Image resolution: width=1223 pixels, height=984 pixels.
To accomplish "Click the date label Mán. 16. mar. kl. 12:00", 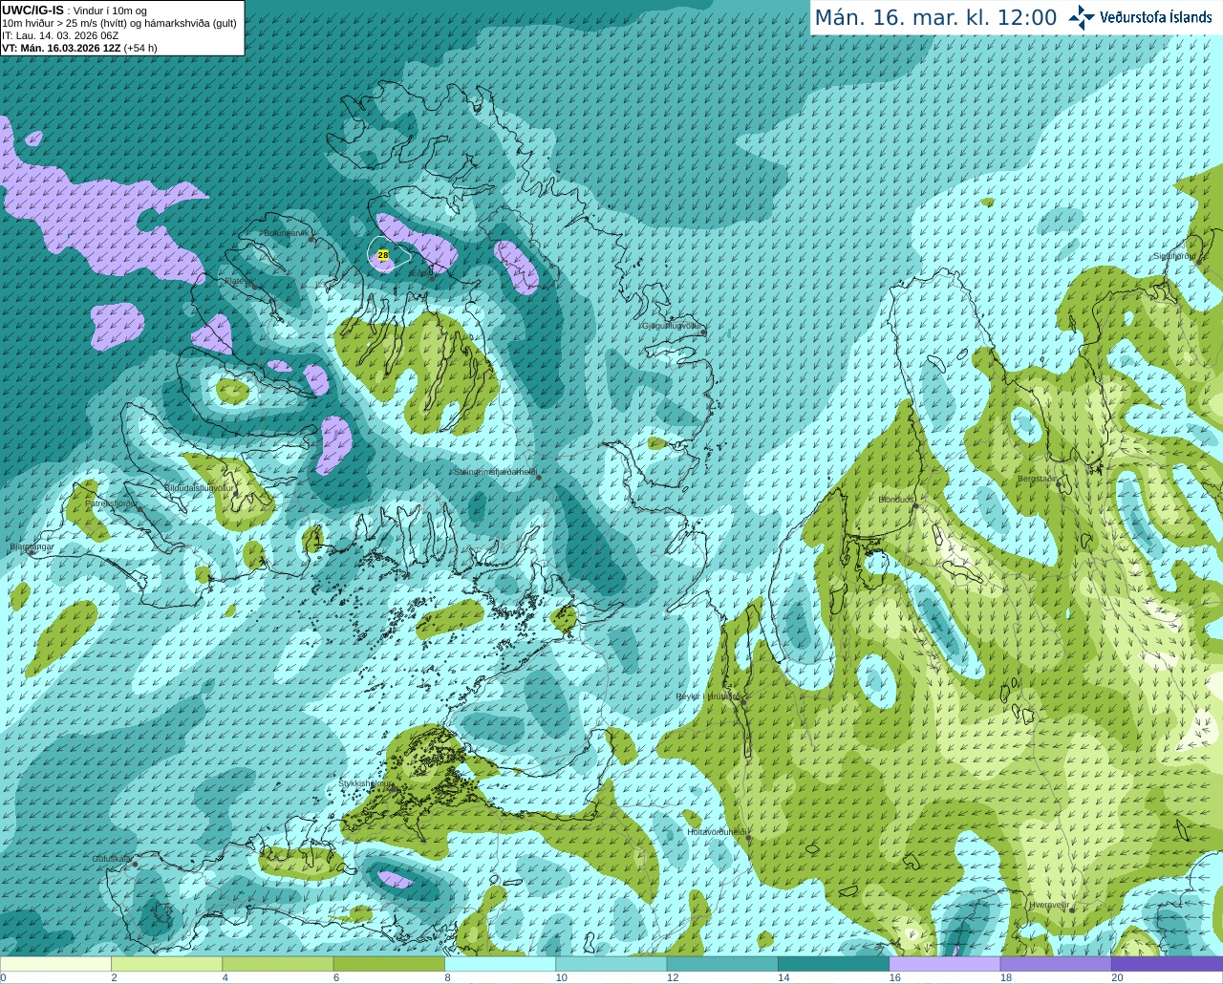I will [935, 18].
